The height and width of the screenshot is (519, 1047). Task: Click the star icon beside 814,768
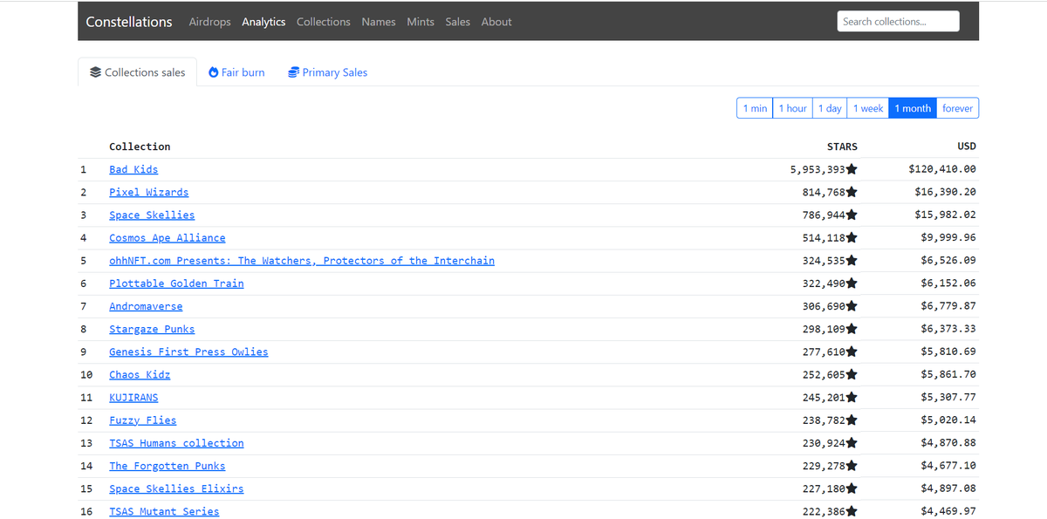coord(852,192)
